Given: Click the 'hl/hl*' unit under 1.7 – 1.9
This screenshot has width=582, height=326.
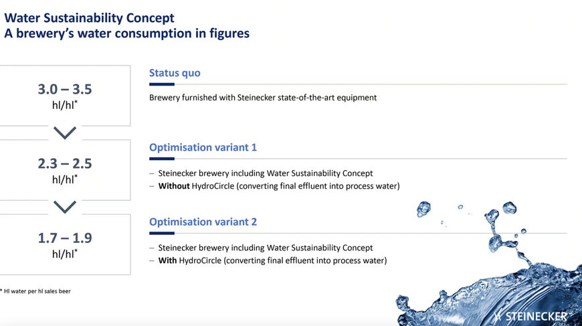Looking at the screenshot, I should tap(65, 254).
